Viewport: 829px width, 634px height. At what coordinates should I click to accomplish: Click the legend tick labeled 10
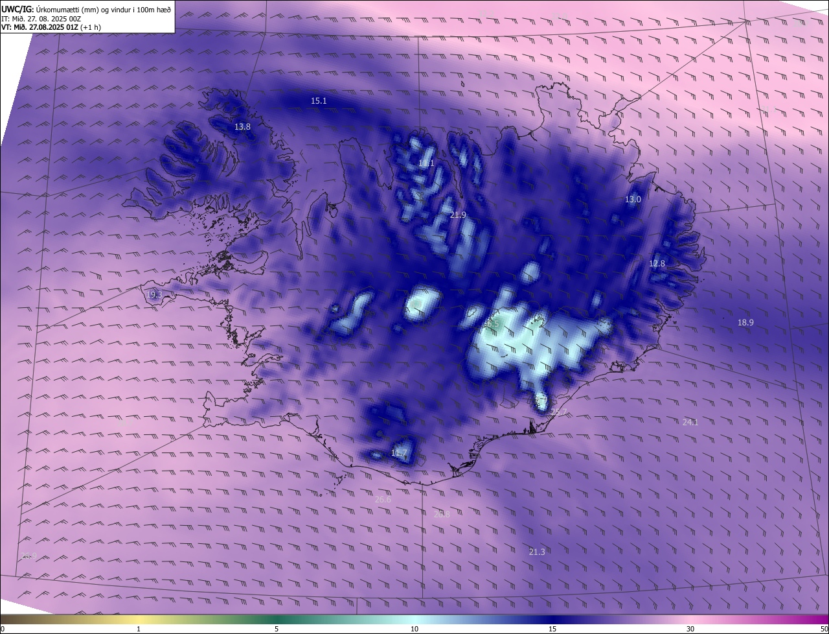coord(414,629)
